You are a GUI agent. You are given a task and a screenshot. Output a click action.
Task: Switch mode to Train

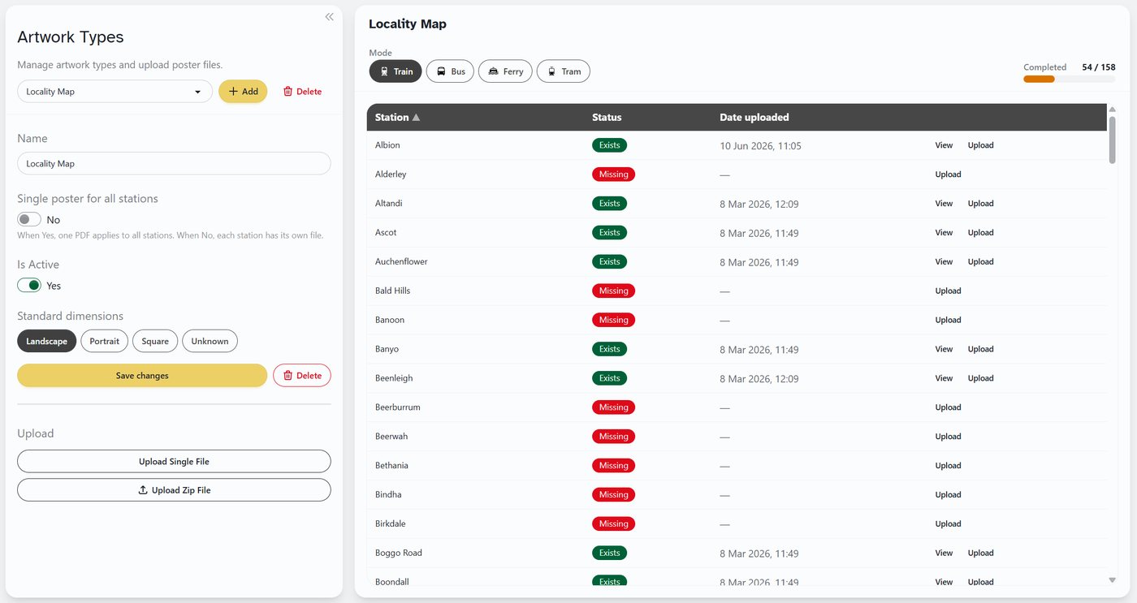point(396,71)
